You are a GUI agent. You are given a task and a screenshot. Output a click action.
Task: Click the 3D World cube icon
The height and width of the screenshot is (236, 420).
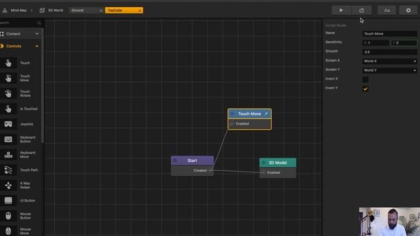42,10
